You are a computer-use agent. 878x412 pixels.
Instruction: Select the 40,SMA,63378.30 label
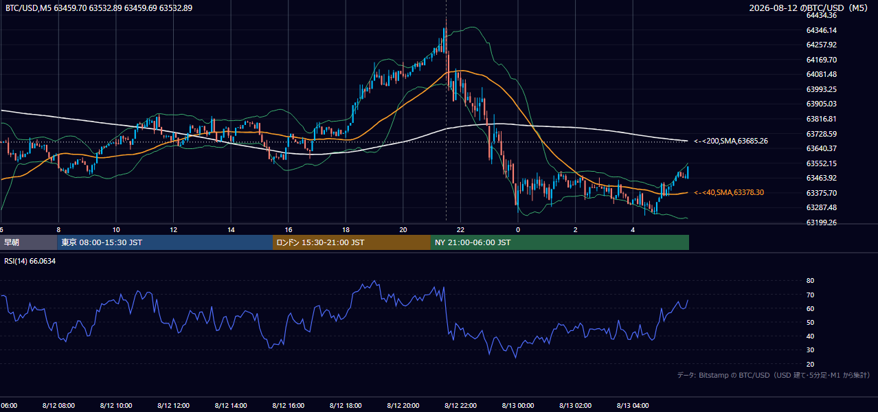click(x=729, y=193)
